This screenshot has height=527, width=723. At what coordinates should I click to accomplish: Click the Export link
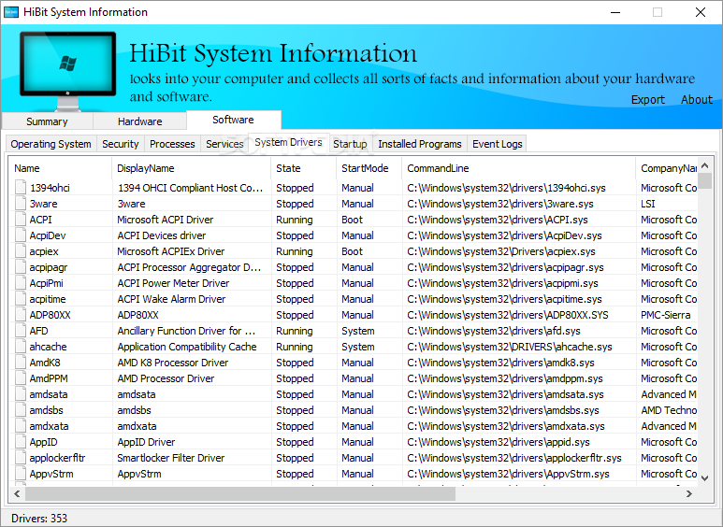[x=648, y=99]
